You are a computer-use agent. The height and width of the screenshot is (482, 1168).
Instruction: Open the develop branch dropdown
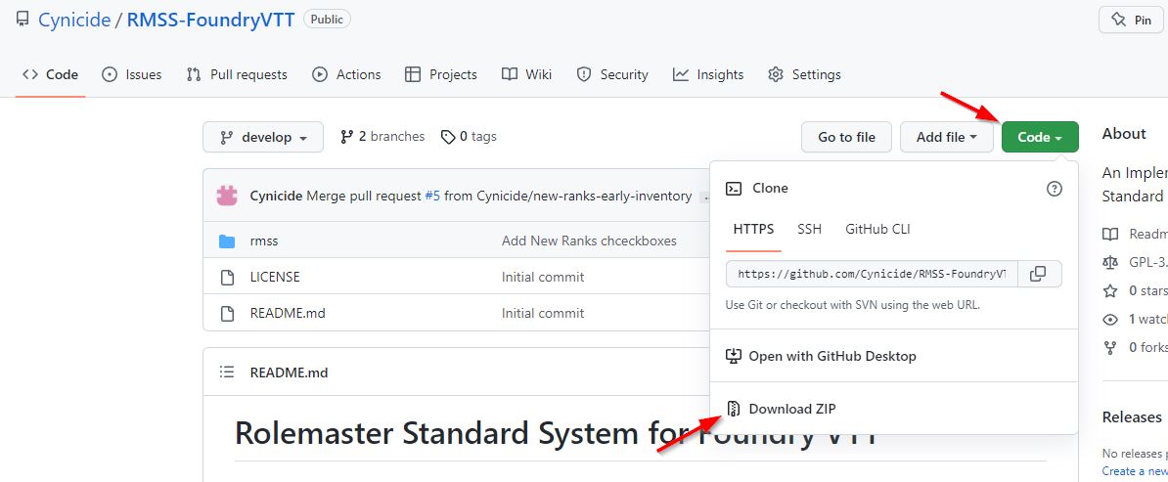[x=262, y=137]
